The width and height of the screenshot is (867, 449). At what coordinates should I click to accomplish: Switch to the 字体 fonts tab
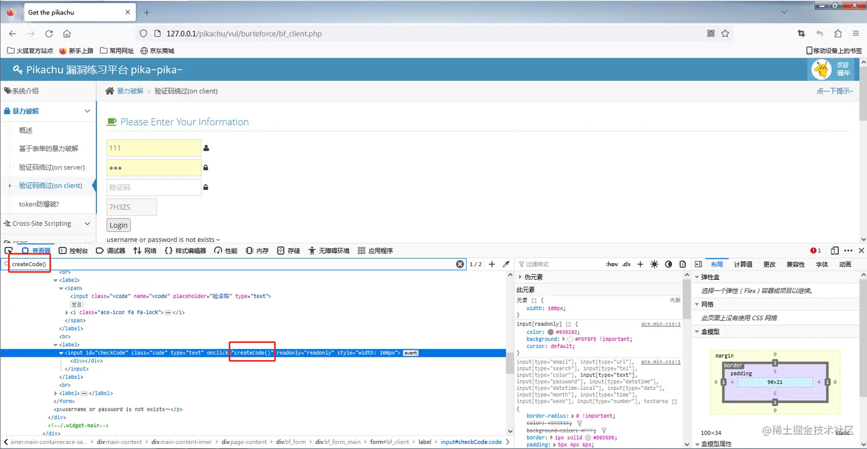click(822, 264)
